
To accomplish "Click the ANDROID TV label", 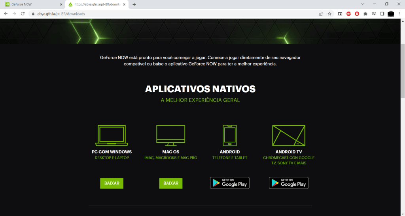I will coord(289,152).
